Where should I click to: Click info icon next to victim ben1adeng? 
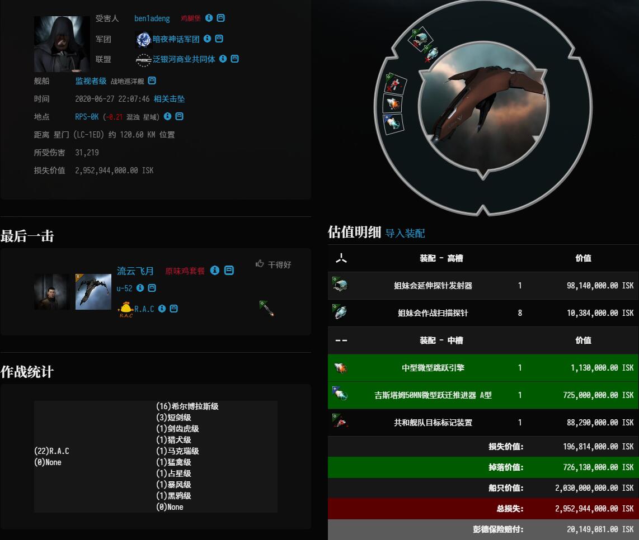209,18
